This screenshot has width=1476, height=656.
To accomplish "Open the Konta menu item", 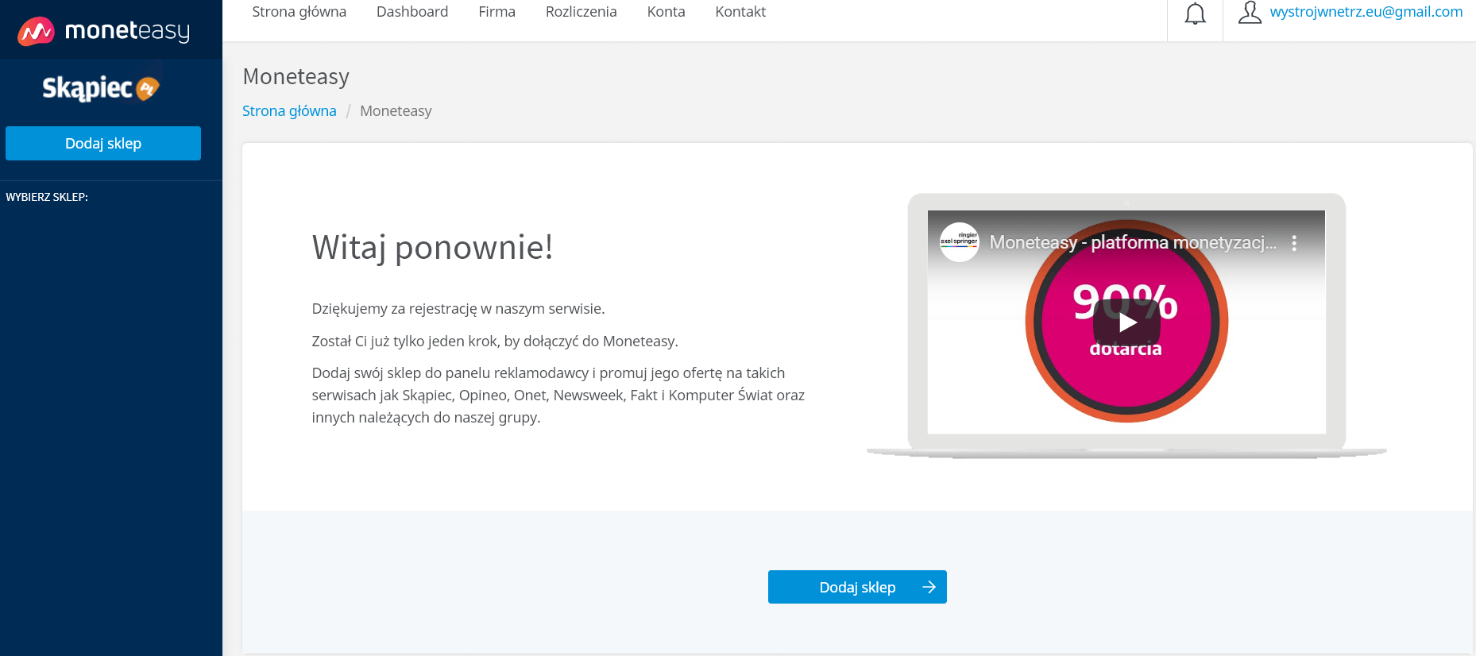I will [667, 12].
